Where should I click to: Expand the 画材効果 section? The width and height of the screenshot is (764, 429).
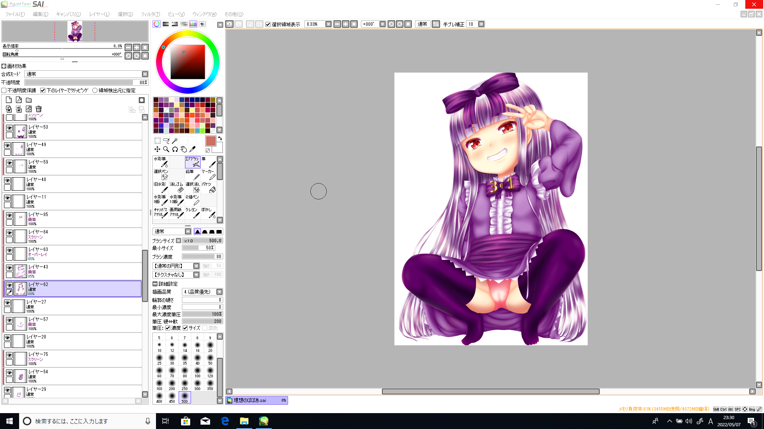4,66
